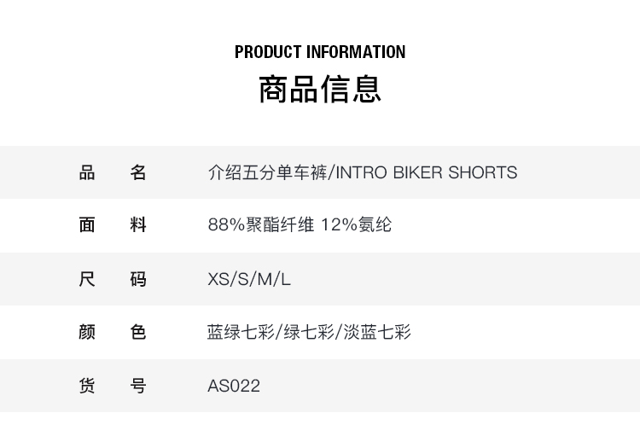The height and width of the screenshot is (442, 640).
Task: Click the 商品信息 title text
Action: tap(320, 90)
